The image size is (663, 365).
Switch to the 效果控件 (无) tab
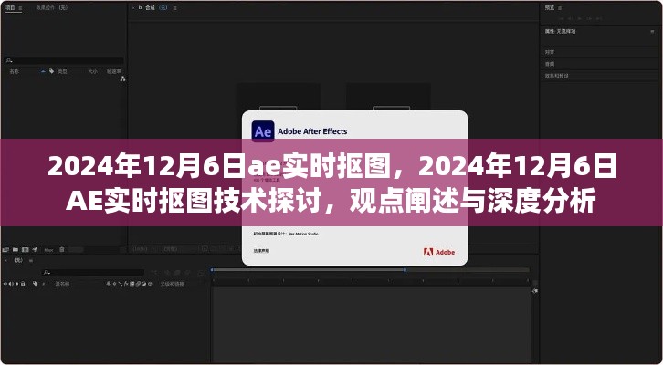click(51, 7)
